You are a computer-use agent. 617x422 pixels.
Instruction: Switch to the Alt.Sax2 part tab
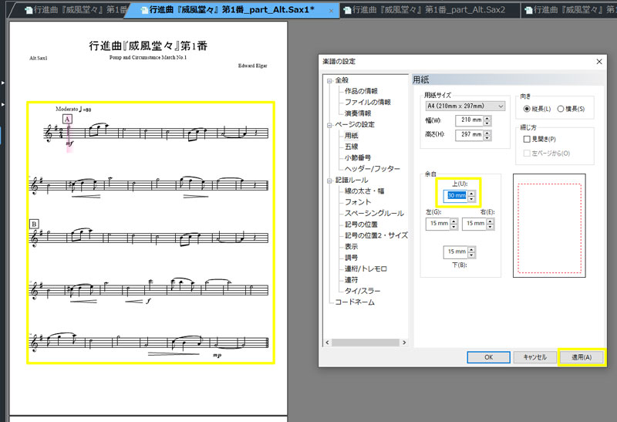[x=429, y=9]
